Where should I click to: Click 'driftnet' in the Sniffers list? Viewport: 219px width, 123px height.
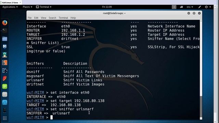point(35,84)
